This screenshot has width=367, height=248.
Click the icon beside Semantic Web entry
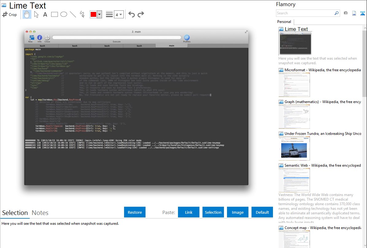[281, 165]
